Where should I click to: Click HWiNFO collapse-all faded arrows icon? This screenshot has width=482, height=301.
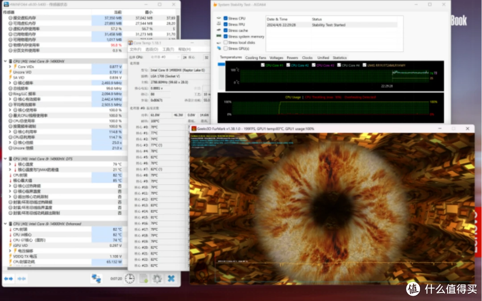(x=22, y=279)
